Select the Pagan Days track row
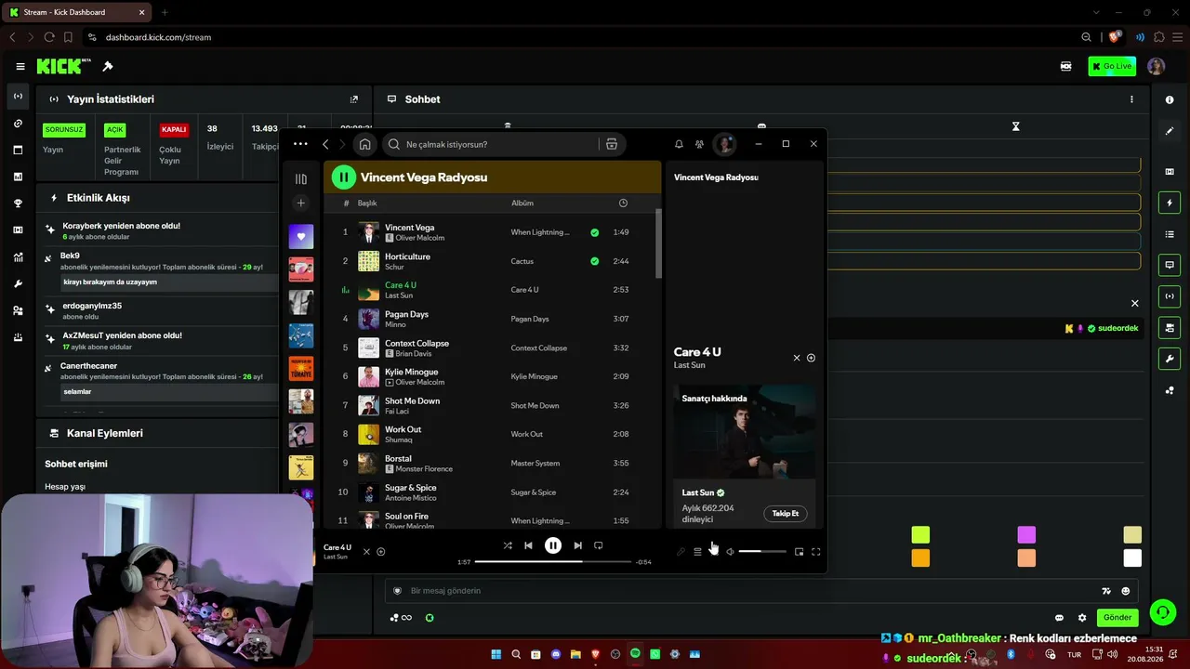Viewport: 1190px width, 669px height. click(x=492, y=319)
